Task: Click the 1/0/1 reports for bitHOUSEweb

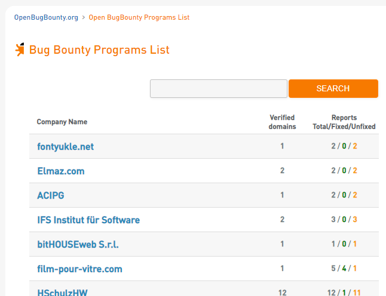Action: click(344, 244)
